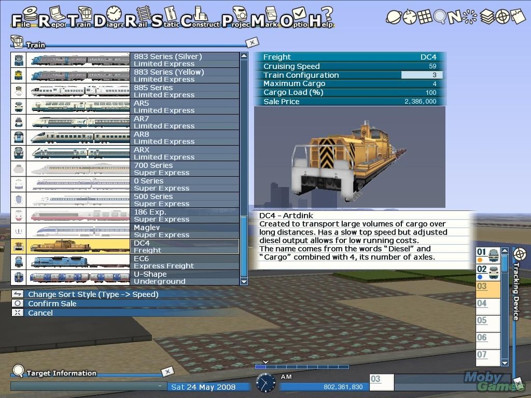The width and height of the screenshot is (531, 398).
Task: Click the memo notepad icon
Action: pyautogui.click(x=517, y=16)
